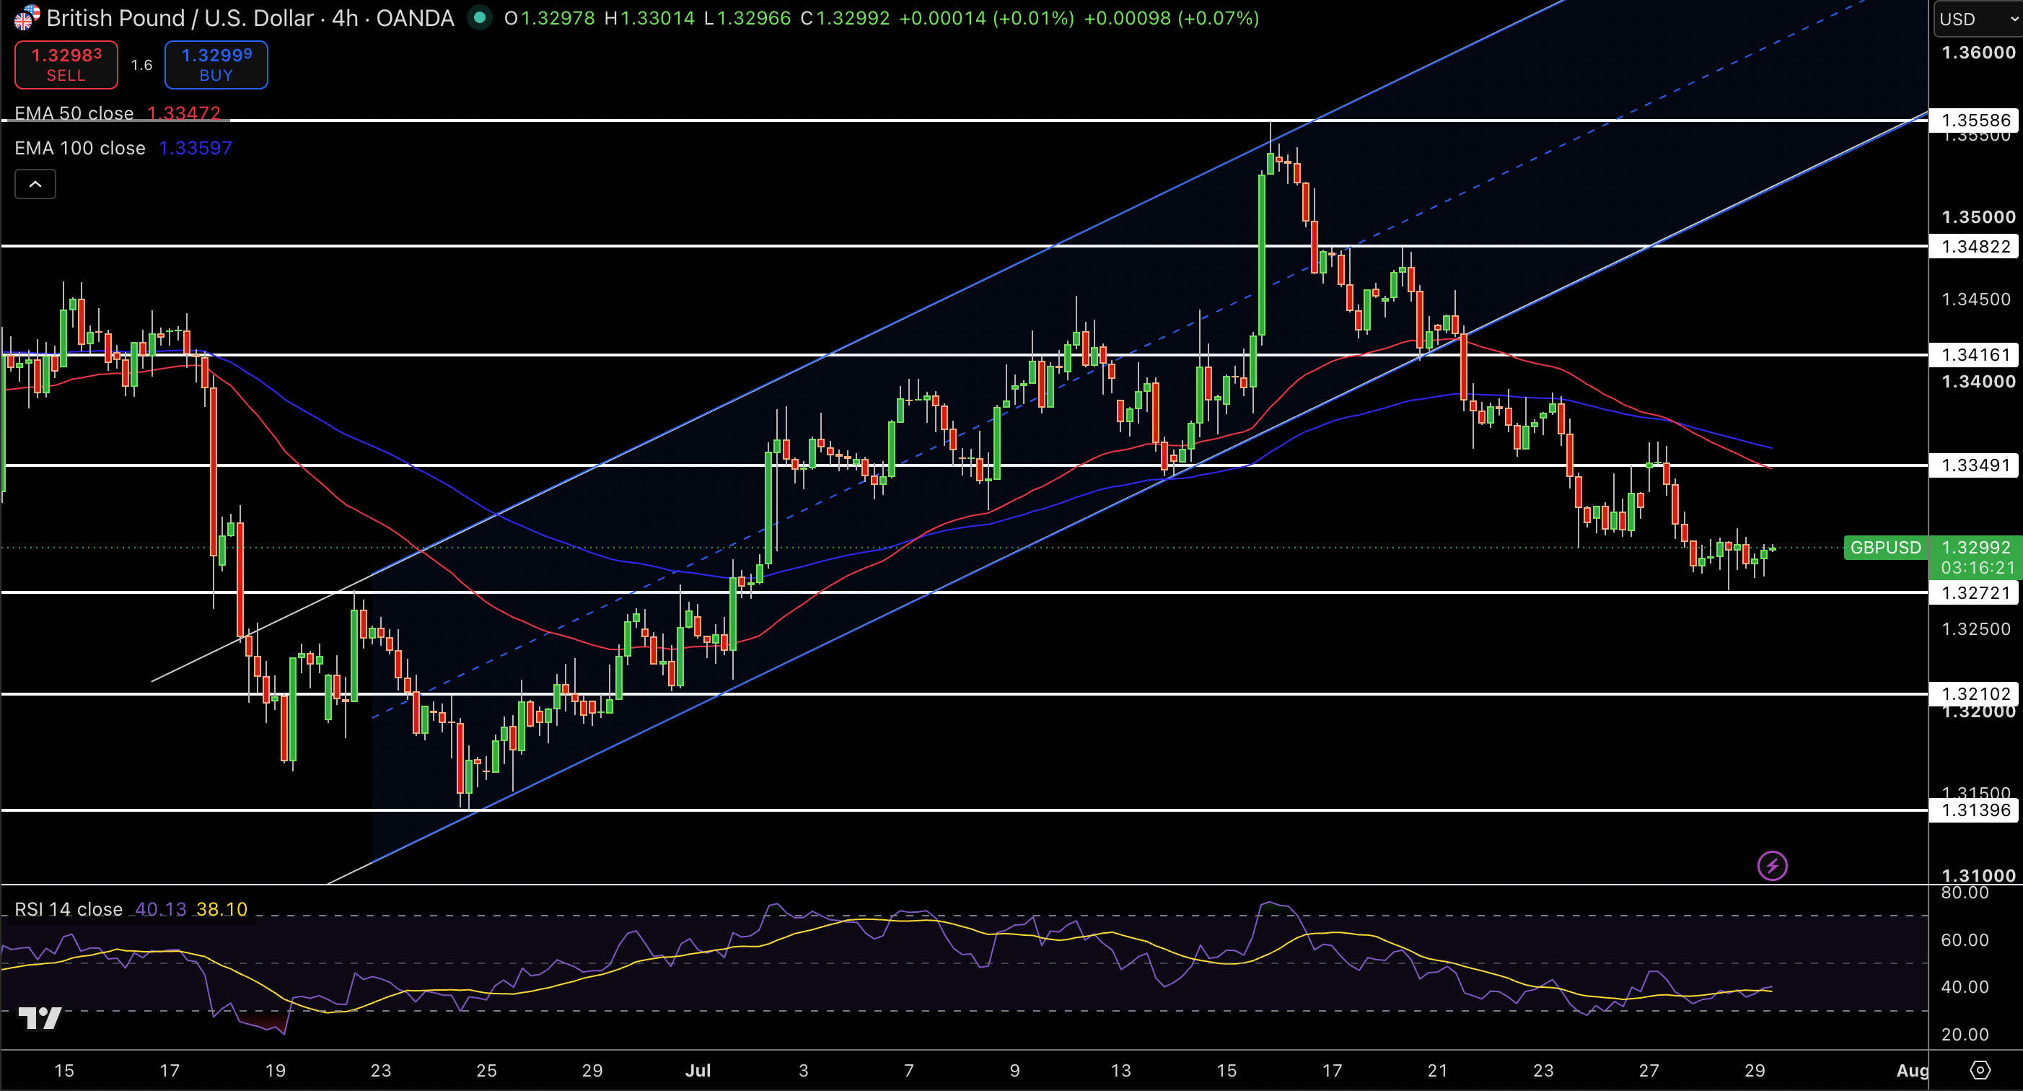Open chart settings gear icon
The height and width of the screenshot is (1091, 2023).
point(1980,1070)
